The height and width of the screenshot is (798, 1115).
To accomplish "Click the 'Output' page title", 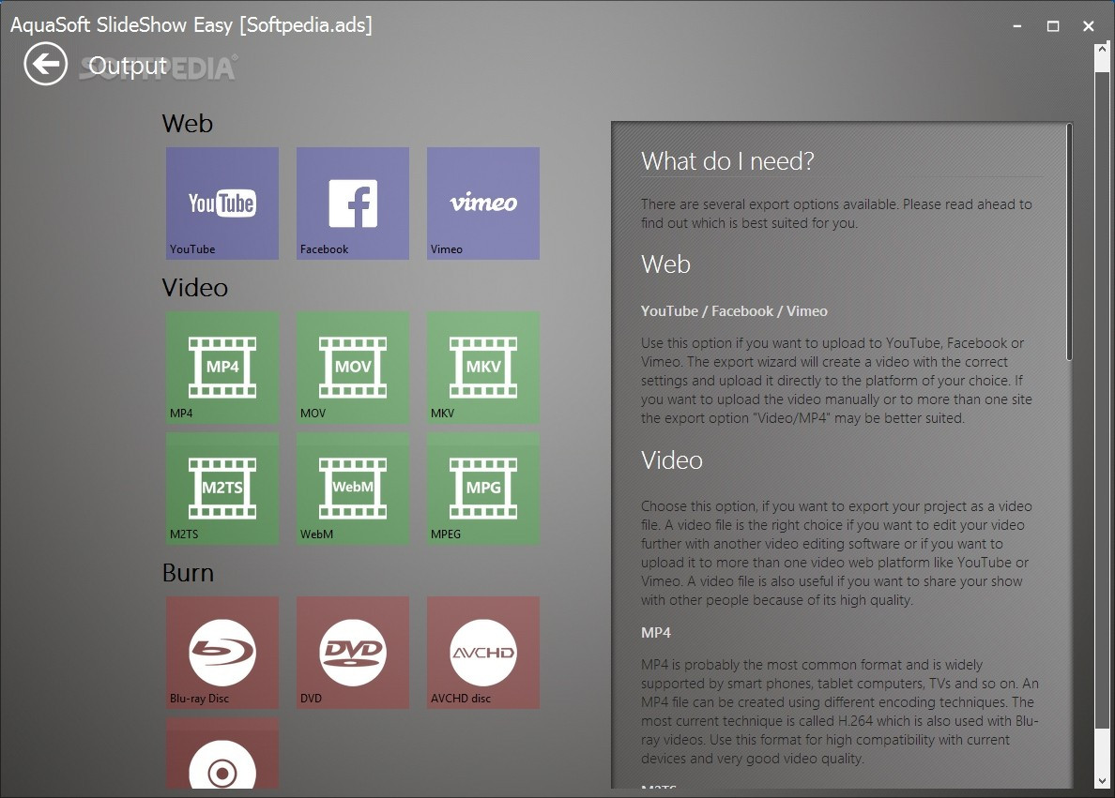I will (x=128, y=66).
